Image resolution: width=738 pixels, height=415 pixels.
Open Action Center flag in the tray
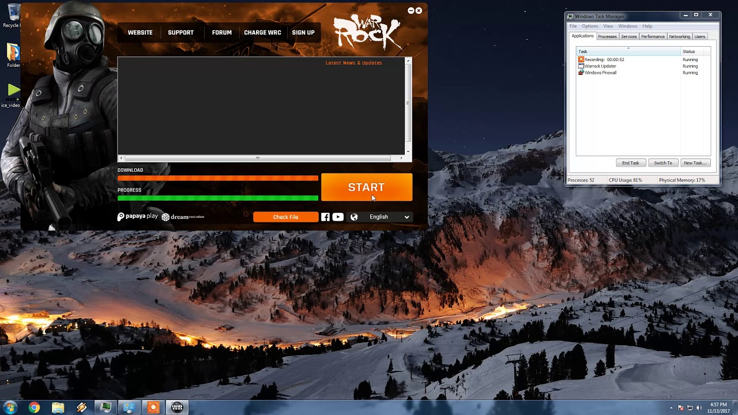(x=681, y=408)
